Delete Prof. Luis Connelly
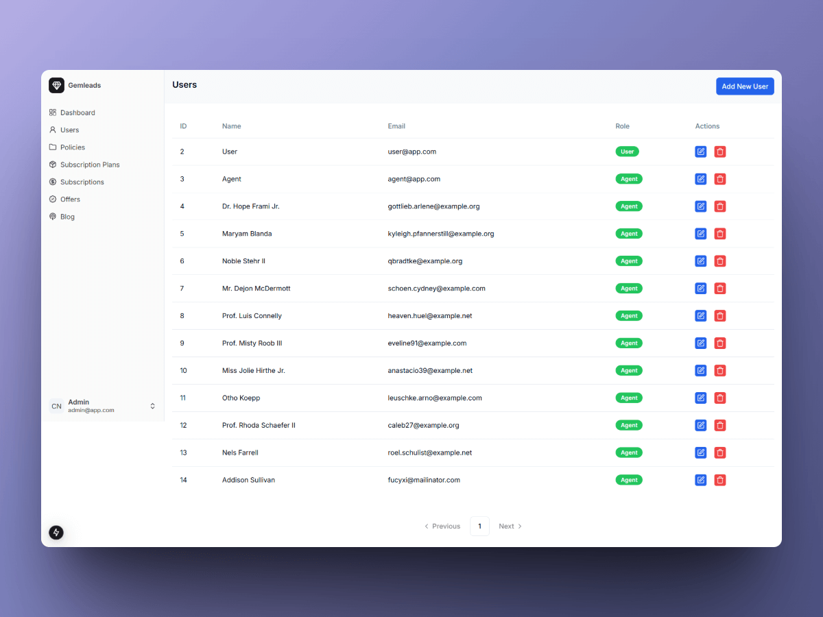823x617 pixels. click(719, 316)
